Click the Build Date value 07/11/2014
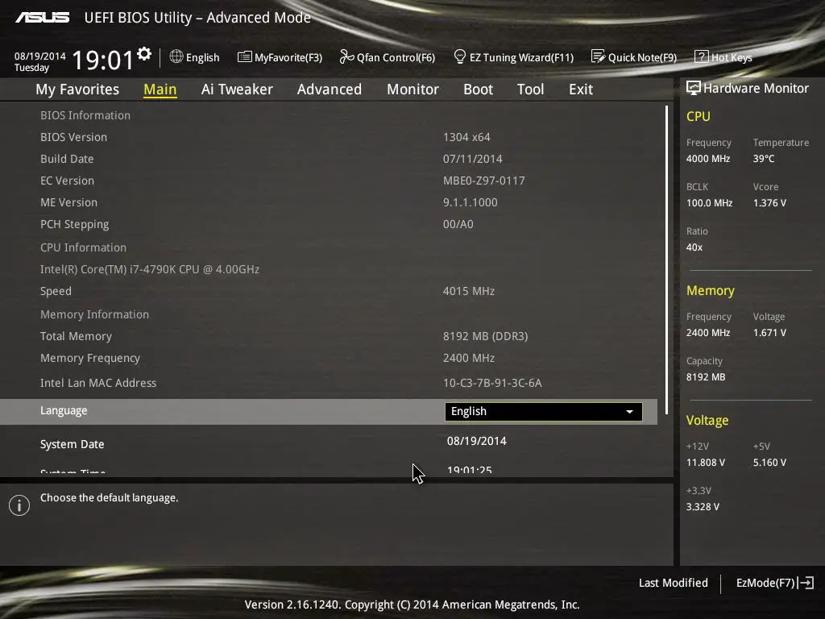 coord(472,159)
